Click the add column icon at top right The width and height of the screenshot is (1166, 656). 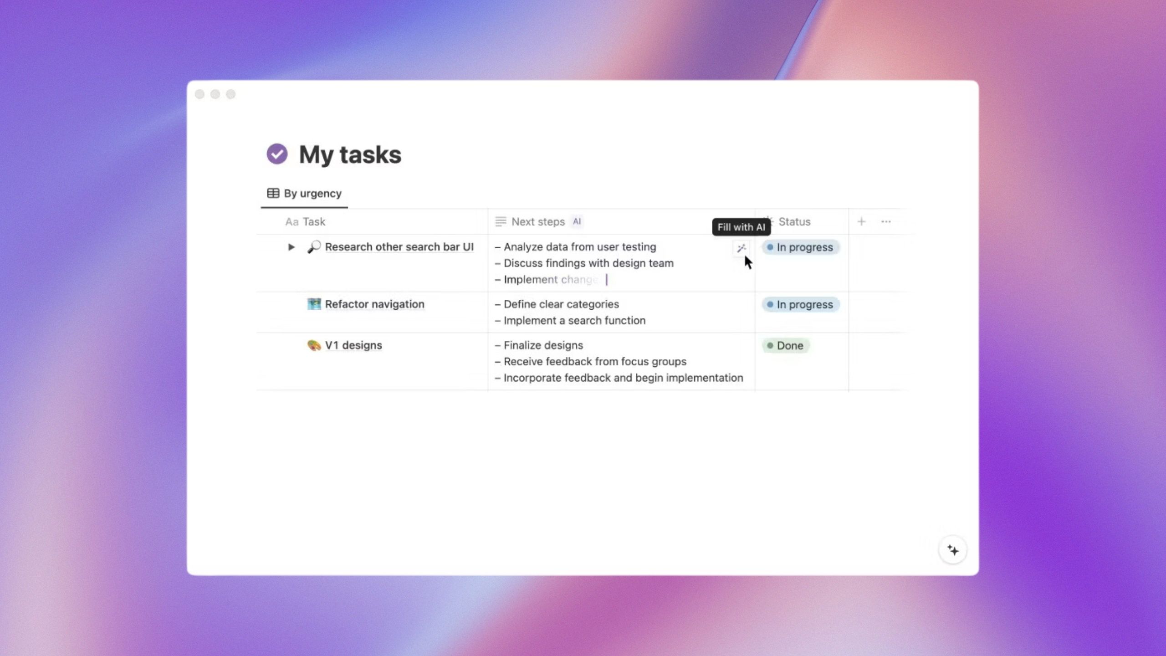coord(862,222)
